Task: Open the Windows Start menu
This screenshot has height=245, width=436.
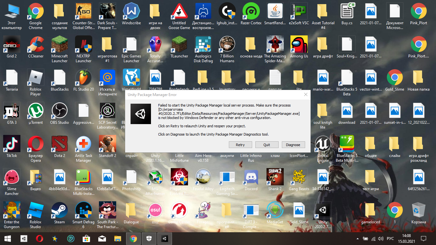Action: [8, 238]
